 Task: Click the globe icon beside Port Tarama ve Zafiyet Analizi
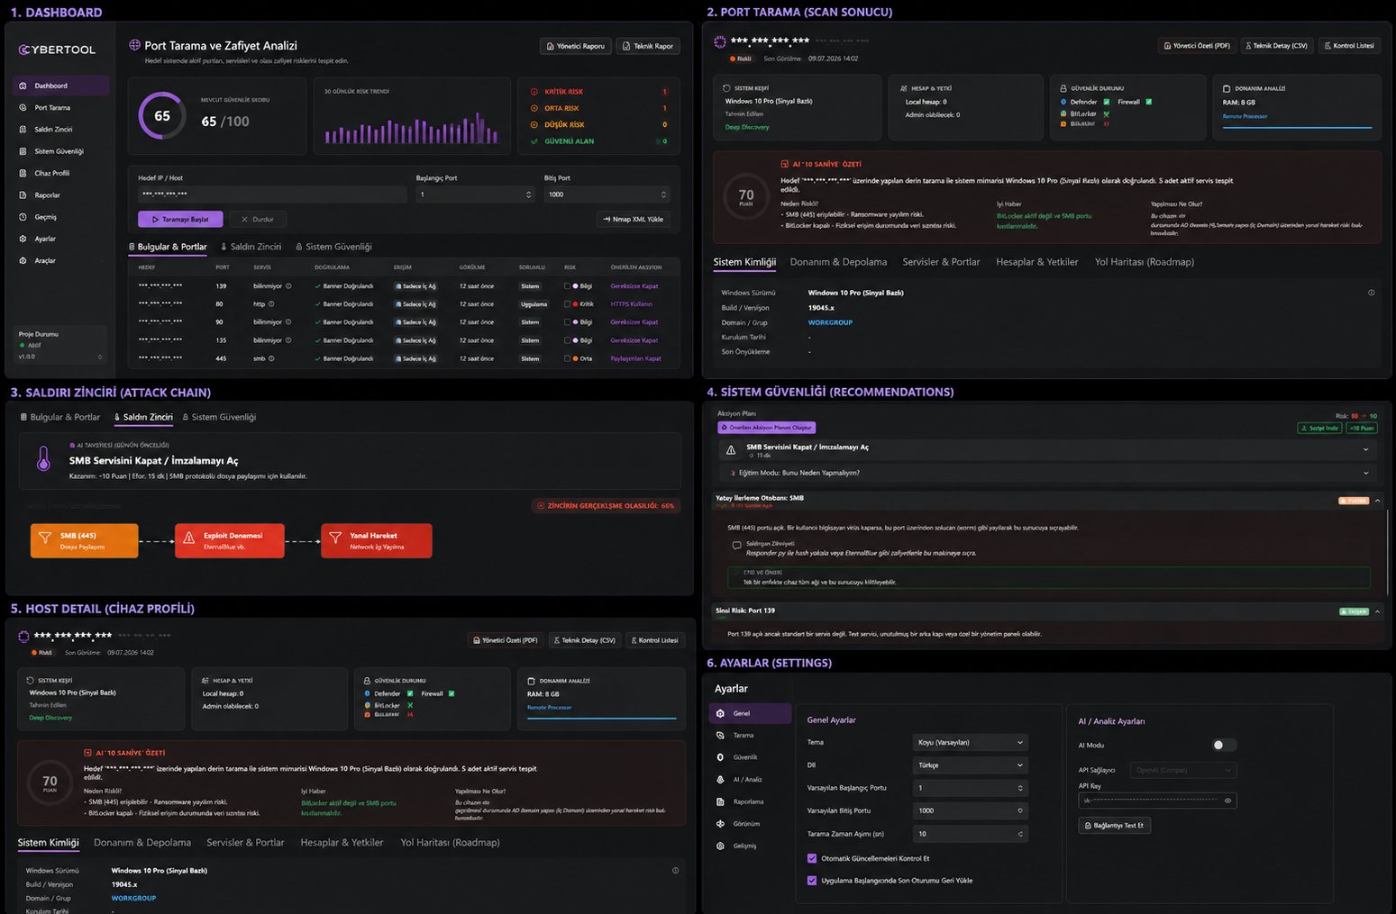pyautogui.click(x=134, y=45)
